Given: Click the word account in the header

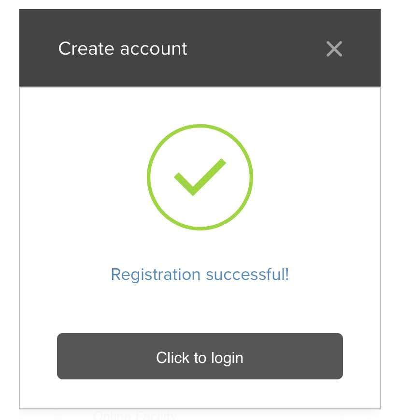Looking at the screenshot, I should coord(154,49).
